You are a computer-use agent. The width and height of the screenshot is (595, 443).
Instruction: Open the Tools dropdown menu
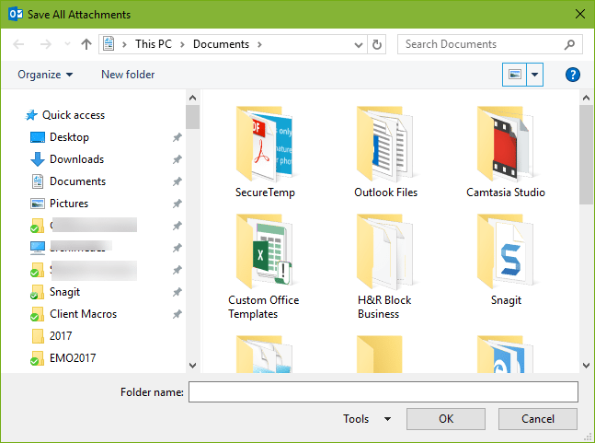(367, 419)
